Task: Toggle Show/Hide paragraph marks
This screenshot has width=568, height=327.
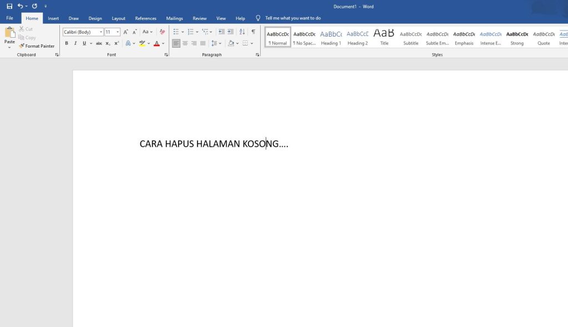Action: (253, 32)
